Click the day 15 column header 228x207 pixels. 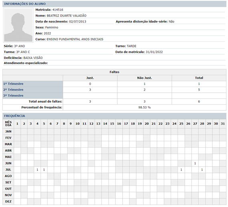coord(112,124)
